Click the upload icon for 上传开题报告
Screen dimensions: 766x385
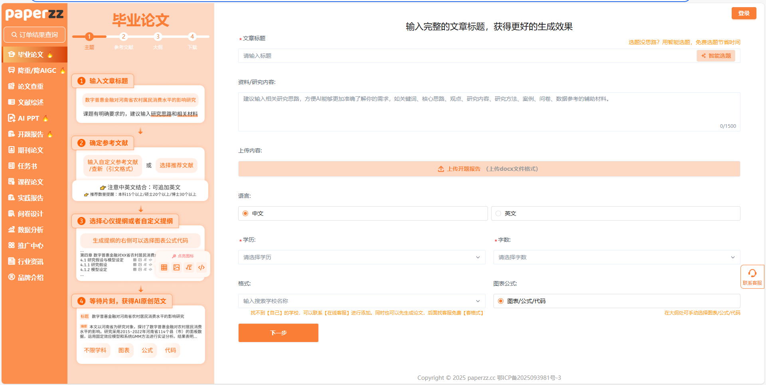click(441, 169)
